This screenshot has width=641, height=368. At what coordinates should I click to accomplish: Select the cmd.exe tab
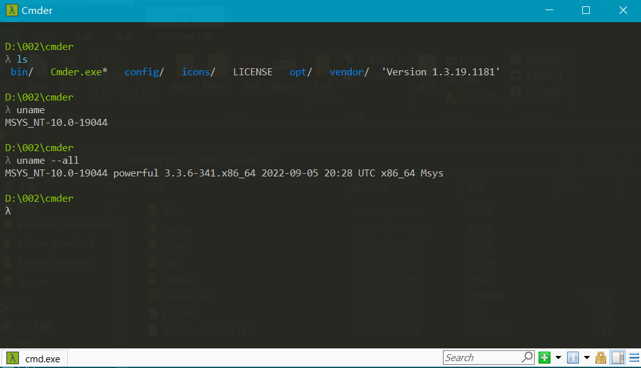34,358
